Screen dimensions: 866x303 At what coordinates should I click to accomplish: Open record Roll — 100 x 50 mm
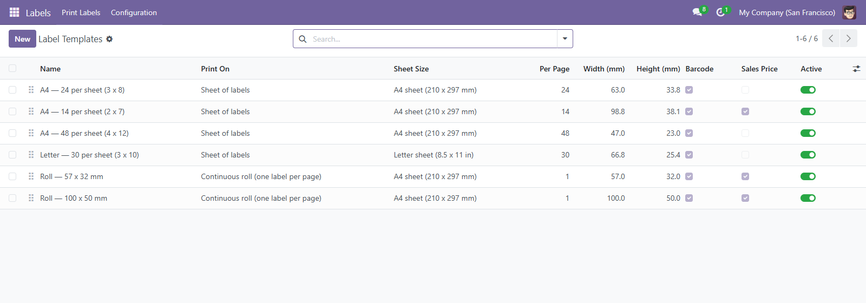[74, 198]
